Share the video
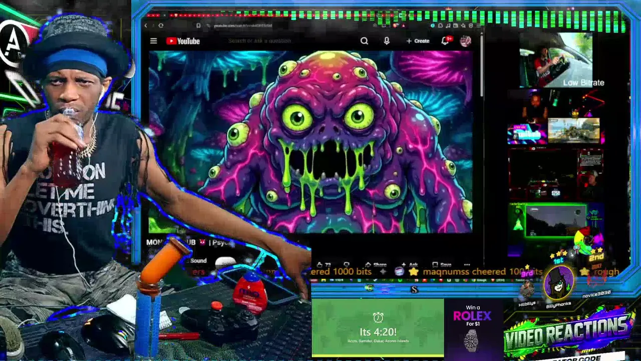The image size is (641, 361). pos(376,265)
